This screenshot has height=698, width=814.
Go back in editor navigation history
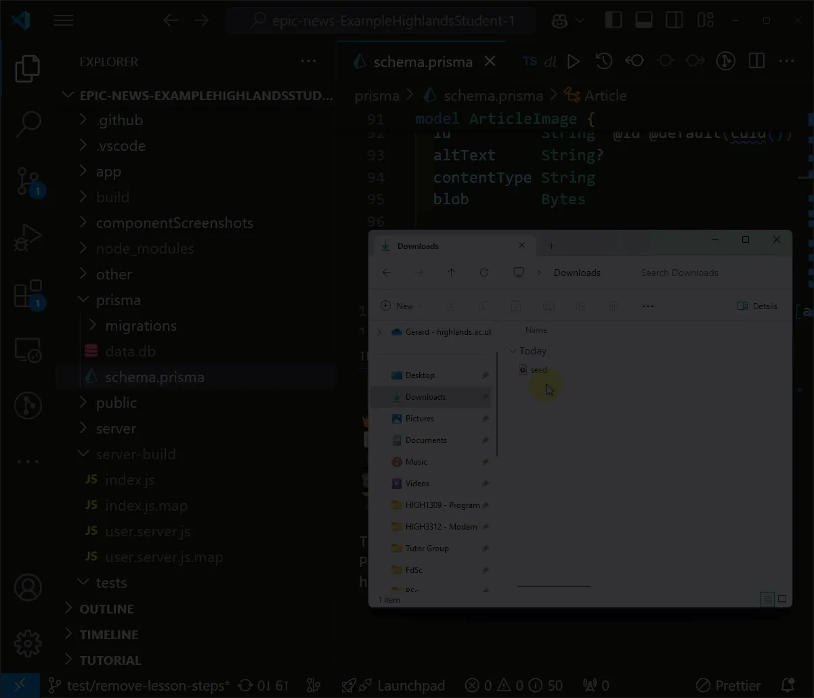point(171,20)
